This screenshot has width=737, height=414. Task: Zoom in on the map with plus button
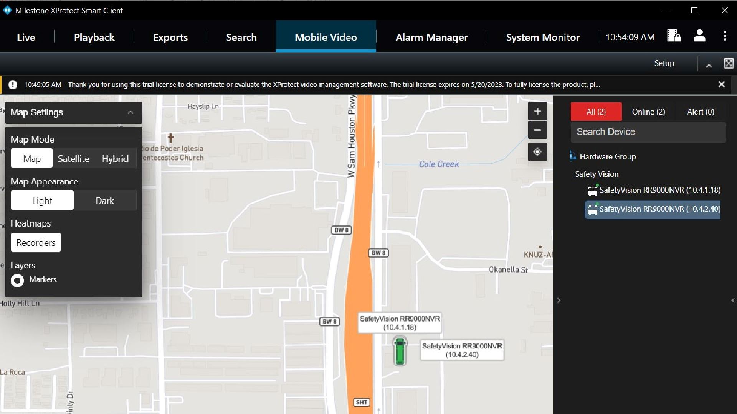[x=537, y=111]
